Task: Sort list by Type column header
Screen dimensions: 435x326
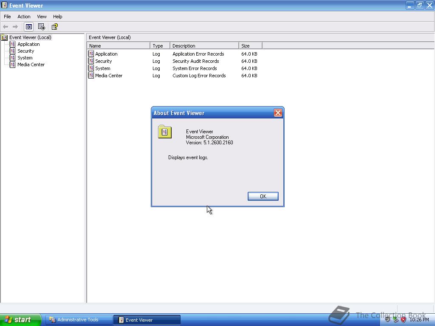Action: point(160,46)
